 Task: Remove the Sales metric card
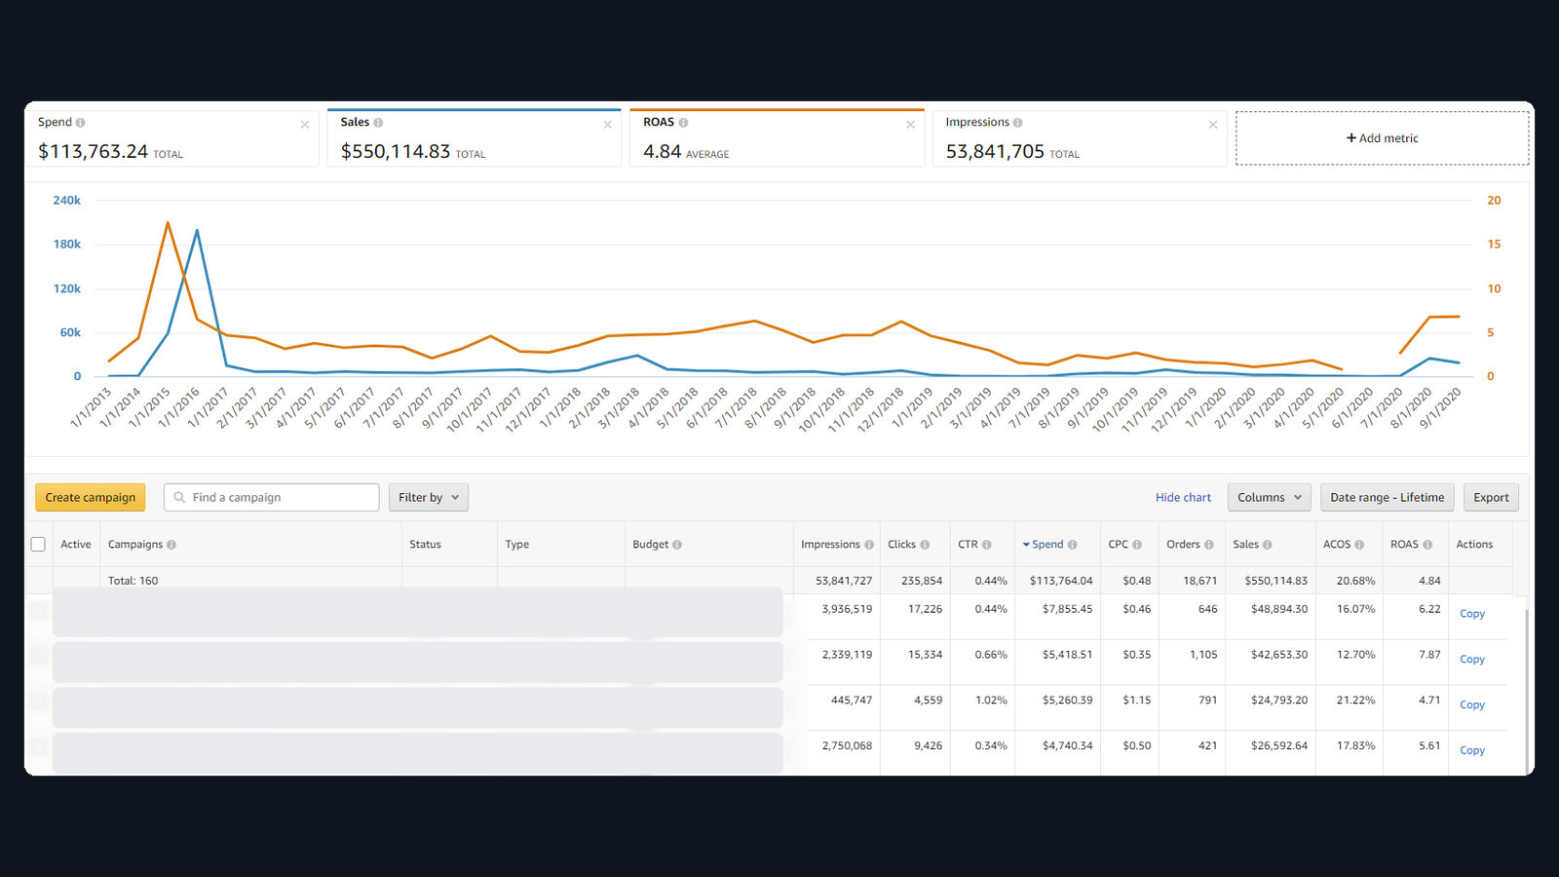(x=608, y=125)
